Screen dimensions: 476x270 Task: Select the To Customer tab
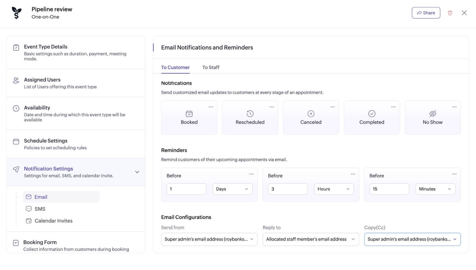tap(175, 67)
